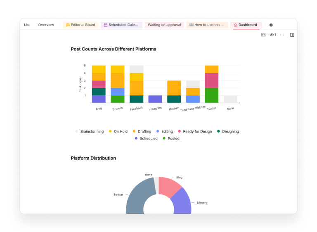The width and height of the screenshot is (317, 232).
Task: Click the grey Brainstorming segment in Facebook bar
Action: point(136,69)
